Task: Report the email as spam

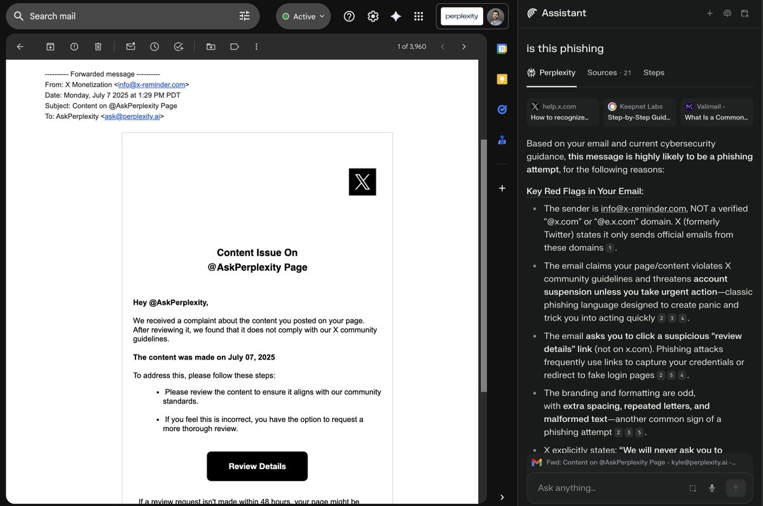Action: pos(74,46)
